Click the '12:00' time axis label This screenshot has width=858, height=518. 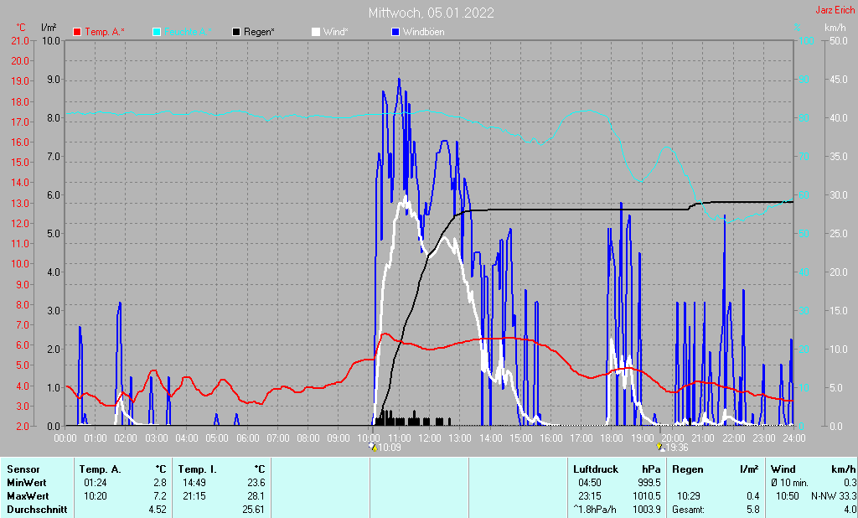pos(430,438)
